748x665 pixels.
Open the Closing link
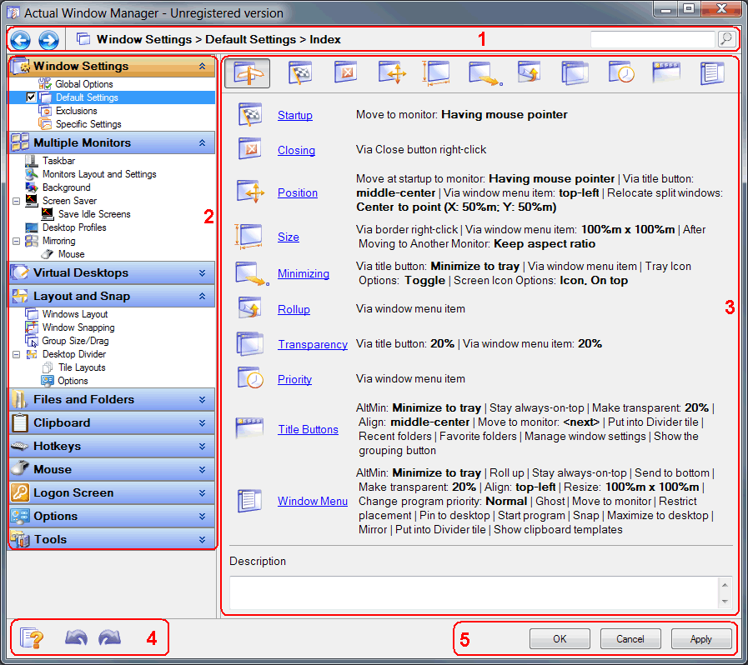(x=296, y=150)
